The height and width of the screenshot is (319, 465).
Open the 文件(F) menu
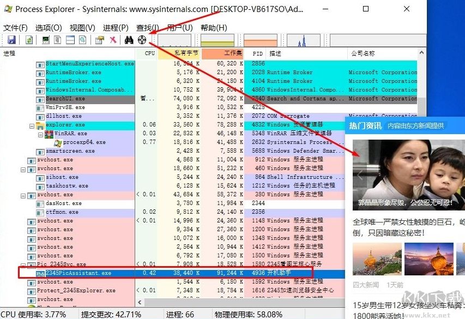pos(15,28)
